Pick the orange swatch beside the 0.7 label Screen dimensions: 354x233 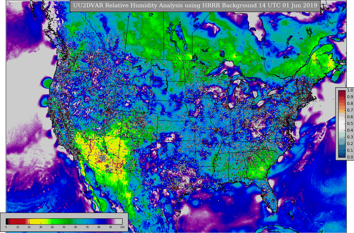(342, 111)
